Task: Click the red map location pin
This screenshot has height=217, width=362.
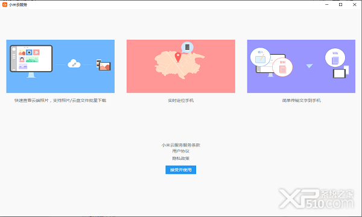Action: (x=178, y=57)
